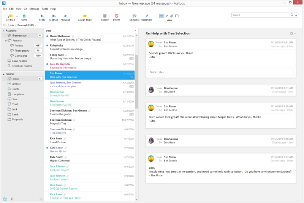Open Date sort options dropdown arrow
The image size is (304, 203).
coord(135,31)
